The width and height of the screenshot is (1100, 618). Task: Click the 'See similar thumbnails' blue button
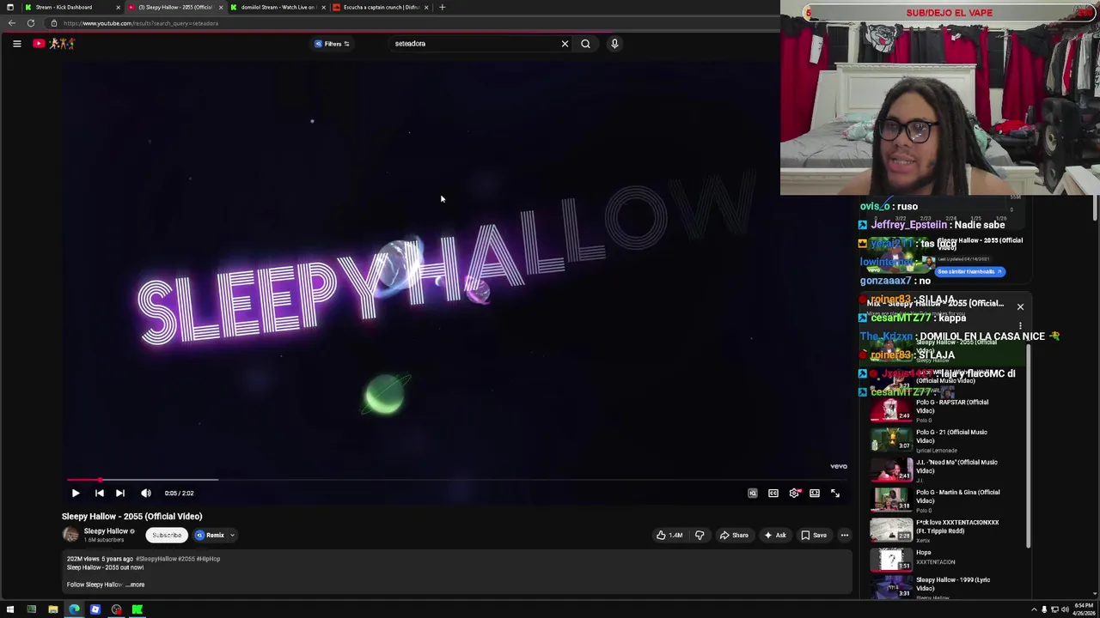969,271
